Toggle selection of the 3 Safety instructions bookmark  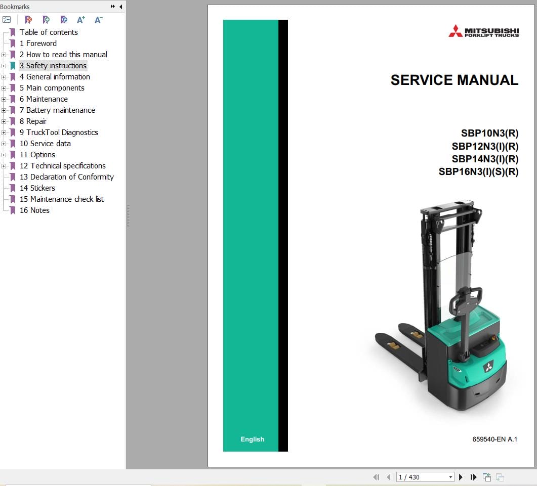click(53, 65)
